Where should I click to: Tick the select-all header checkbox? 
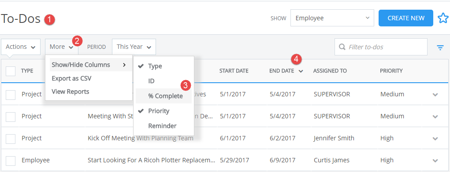point(11,71)
